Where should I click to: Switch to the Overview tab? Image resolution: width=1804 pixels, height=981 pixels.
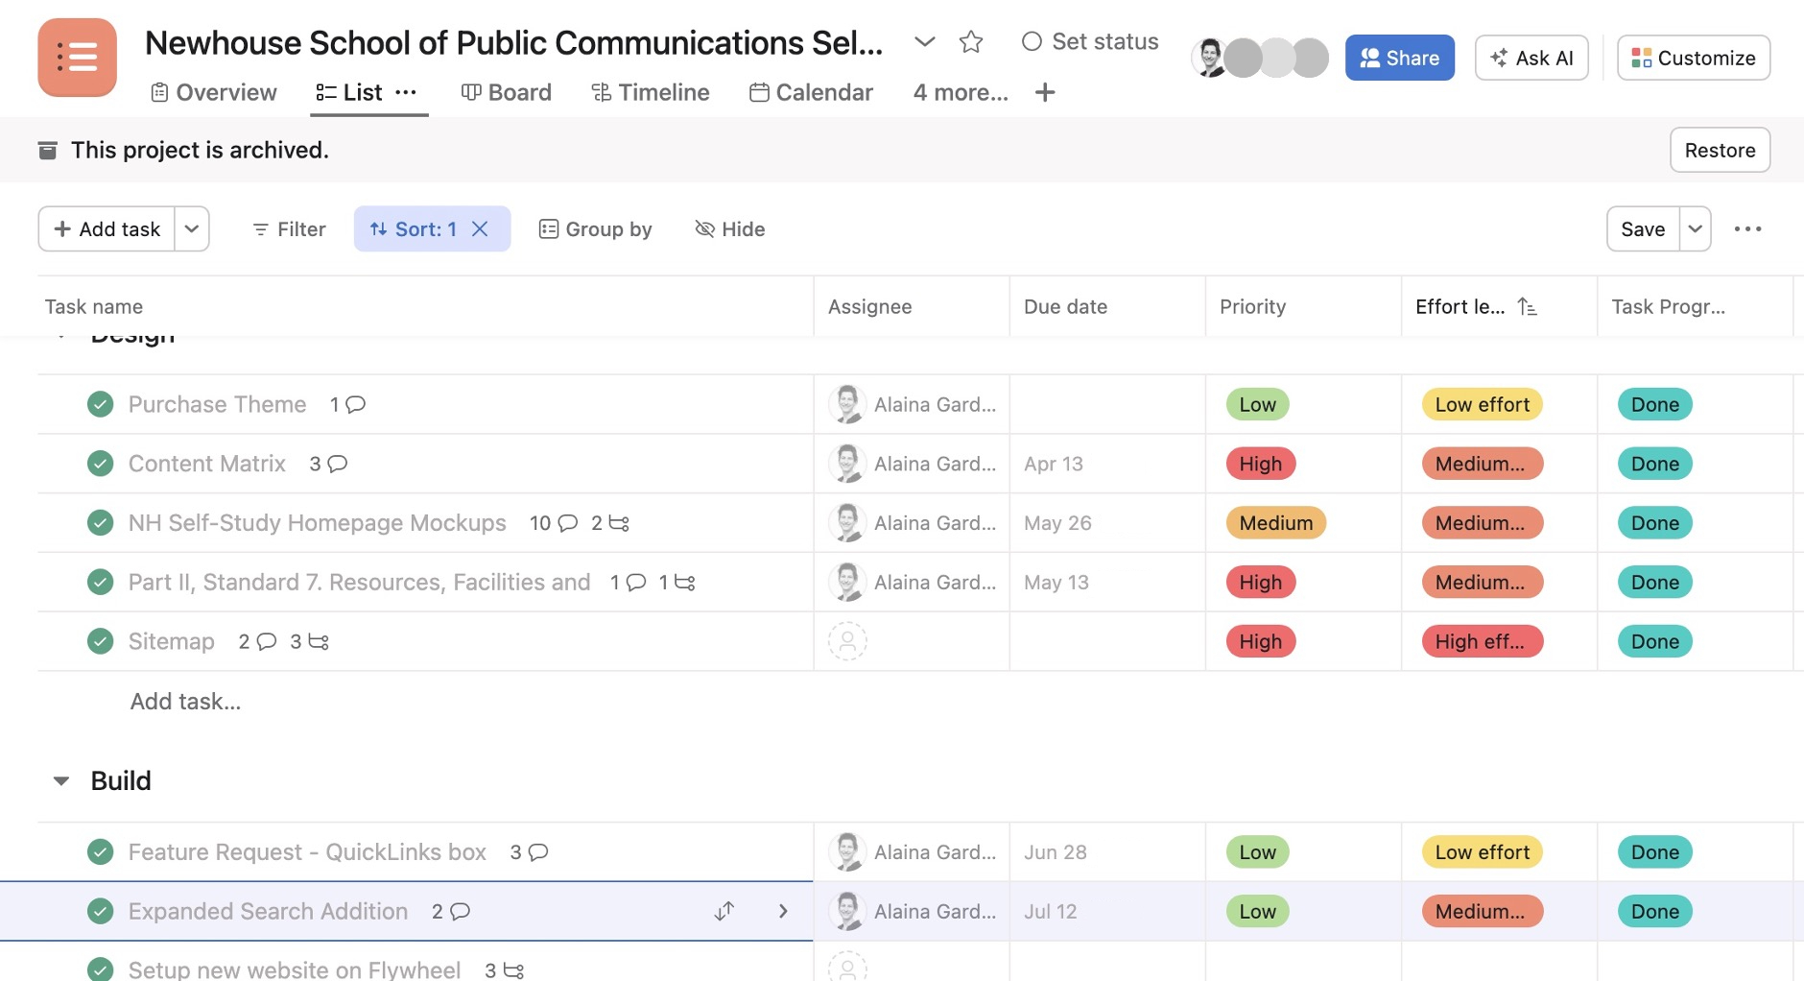pos(214,92)
